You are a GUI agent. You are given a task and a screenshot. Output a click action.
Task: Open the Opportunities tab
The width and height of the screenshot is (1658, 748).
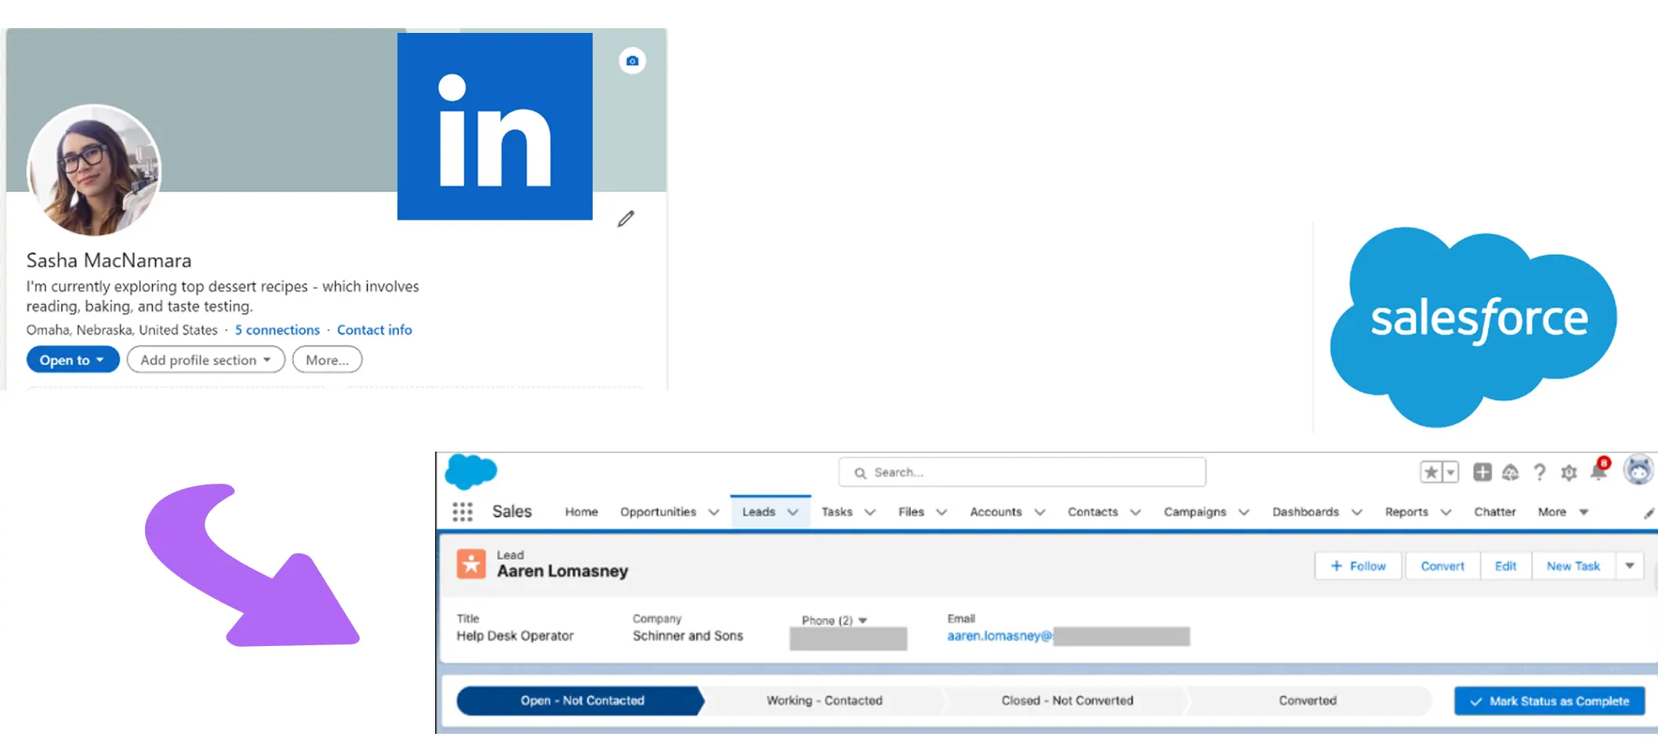[x=658, y=512]
